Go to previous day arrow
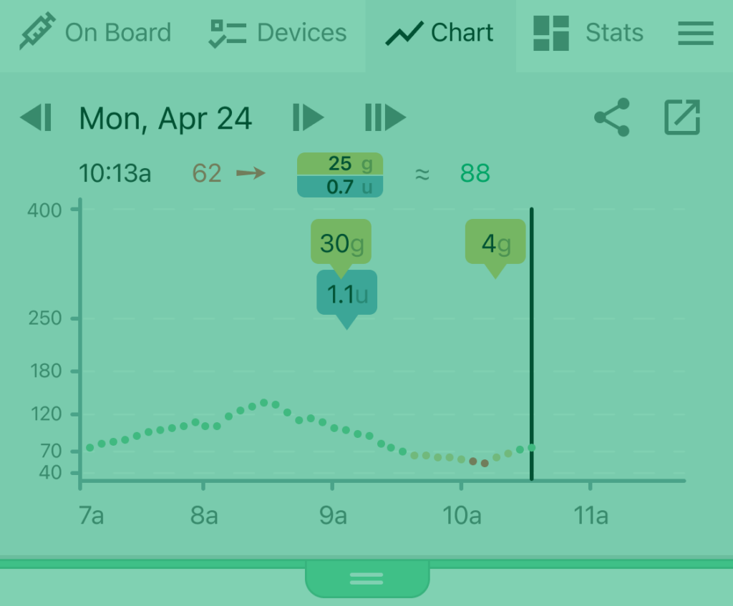The width and height of the screenshot is (733, 606). [x=36, y=117]
